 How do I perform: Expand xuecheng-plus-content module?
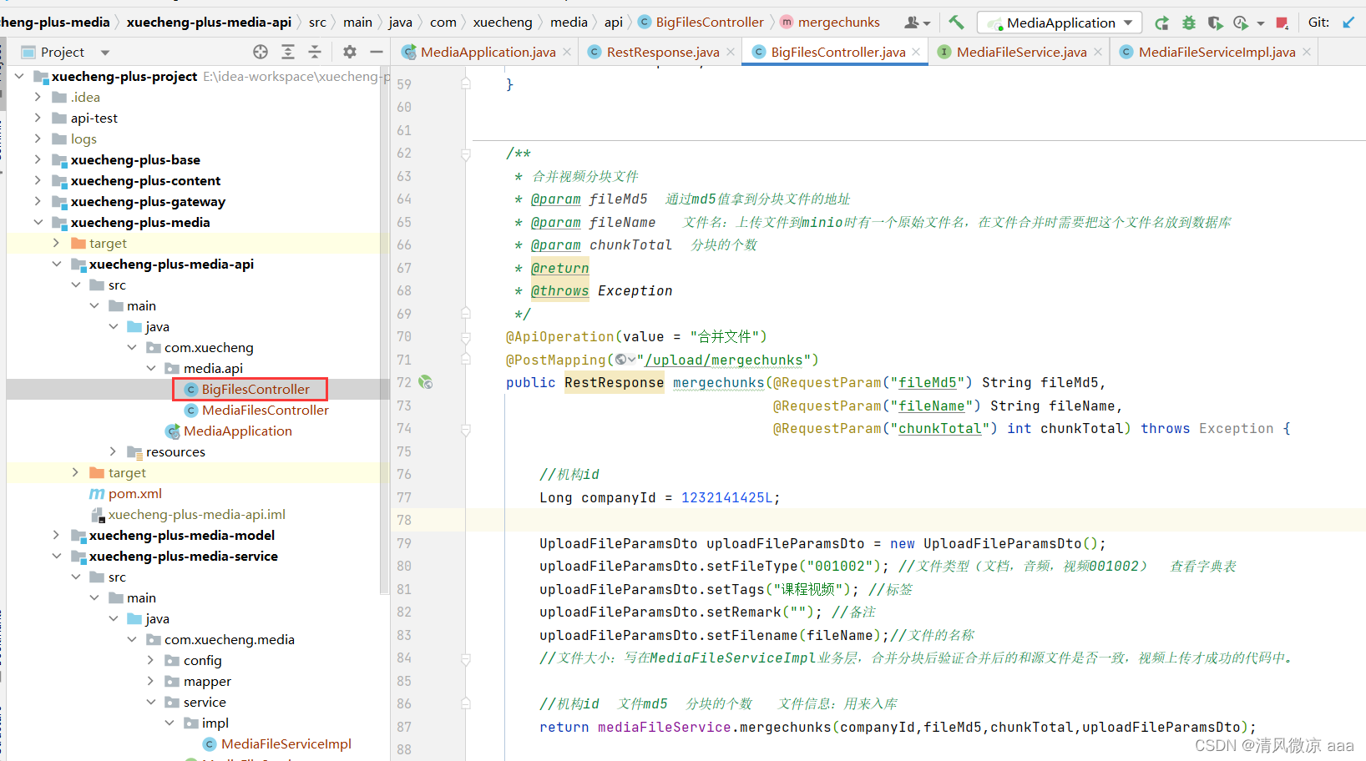tap(38, 180)
